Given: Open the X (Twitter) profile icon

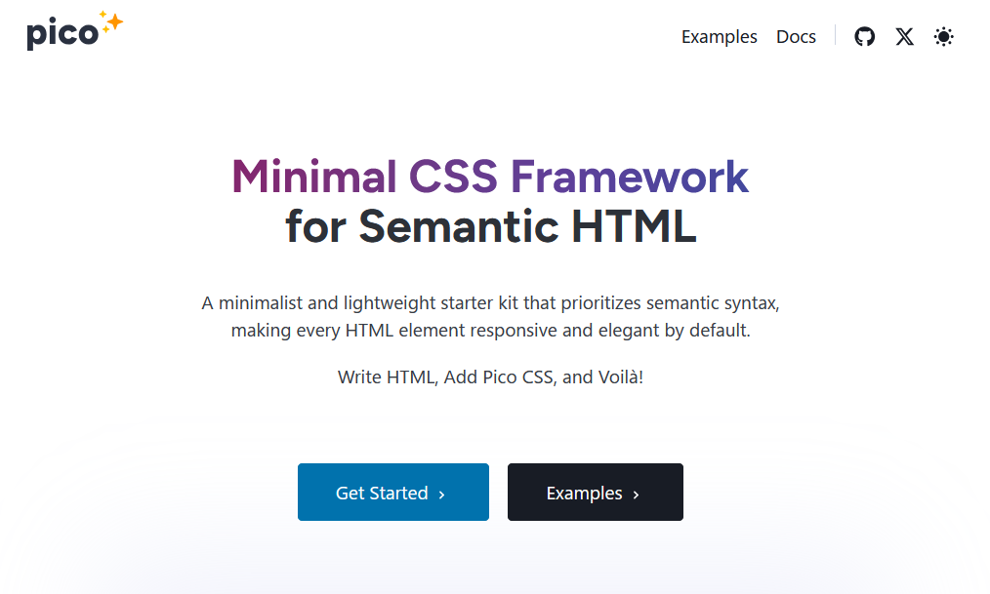Looking at the screenshot, I should [904, 36].
